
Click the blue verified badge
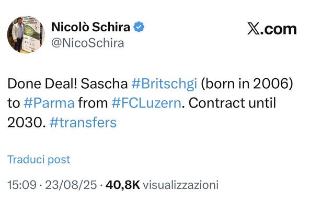[139, 27]
